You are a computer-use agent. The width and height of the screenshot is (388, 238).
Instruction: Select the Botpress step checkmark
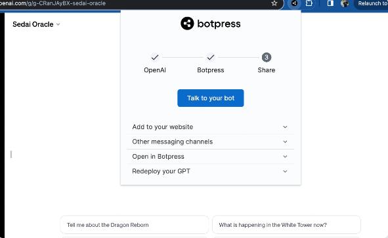211,57
